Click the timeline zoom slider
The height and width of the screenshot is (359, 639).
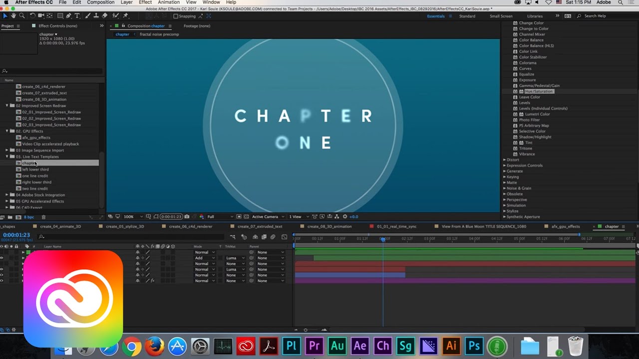tap(306, 330)
